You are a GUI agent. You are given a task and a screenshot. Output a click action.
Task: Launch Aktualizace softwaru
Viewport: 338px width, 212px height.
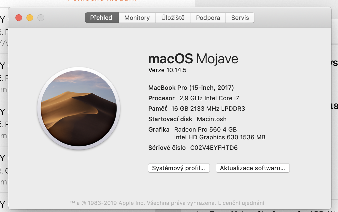(x=252, y=168)
